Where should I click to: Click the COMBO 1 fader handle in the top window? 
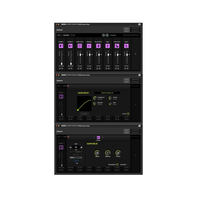click(x=62, y=64)
